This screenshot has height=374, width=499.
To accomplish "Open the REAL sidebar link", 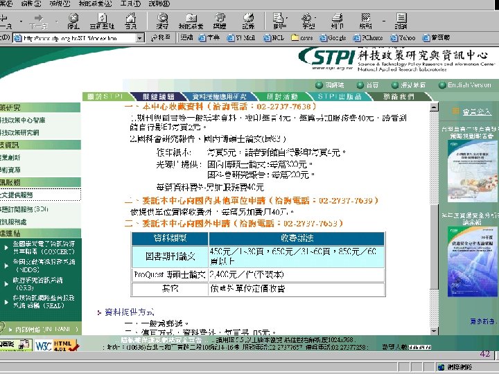I will point(44,301).
